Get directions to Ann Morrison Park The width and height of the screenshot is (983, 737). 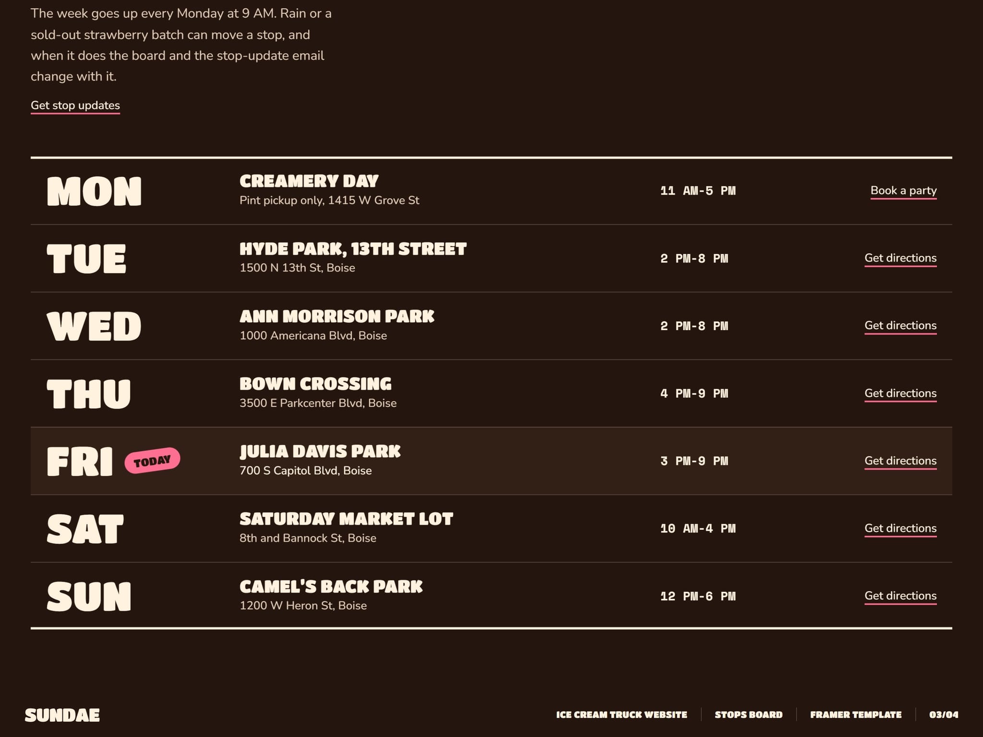click(x=900, y=326)
